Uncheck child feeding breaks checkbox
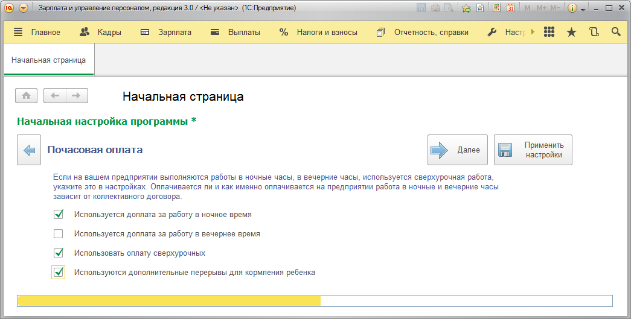 click(59, 273)
